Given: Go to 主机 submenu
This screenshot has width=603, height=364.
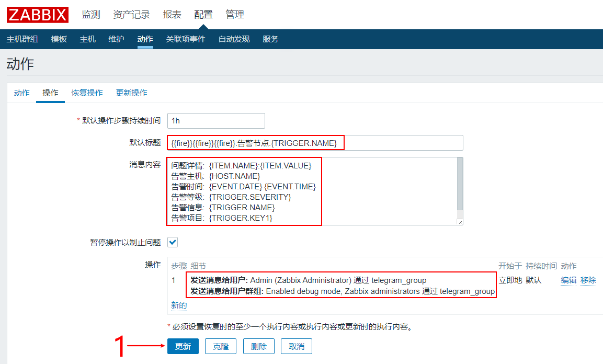Looking at the screenshot, I should (x=87, y=39).
